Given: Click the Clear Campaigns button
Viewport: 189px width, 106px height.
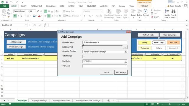Looking at the screenshot, I should click(170, 35).
